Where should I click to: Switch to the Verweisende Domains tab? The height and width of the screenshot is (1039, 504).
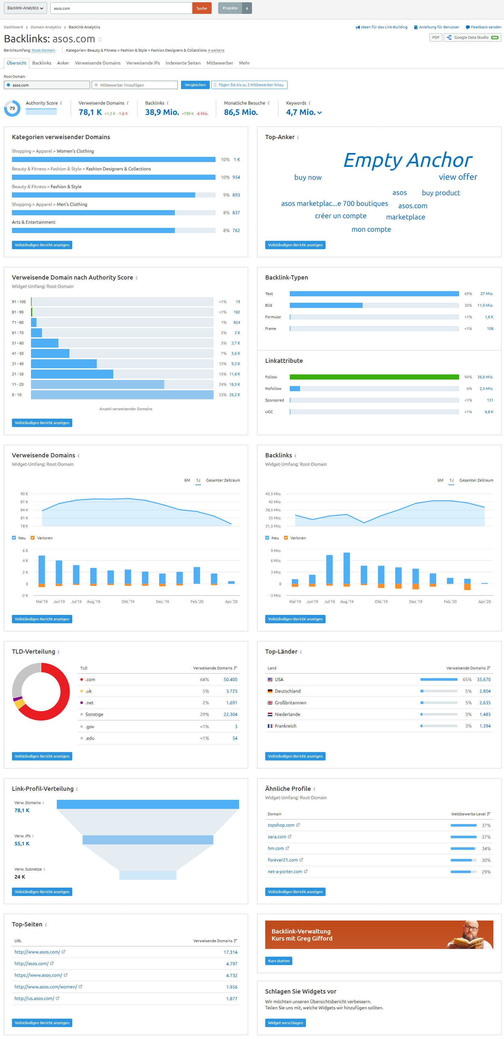click(97, 63)
